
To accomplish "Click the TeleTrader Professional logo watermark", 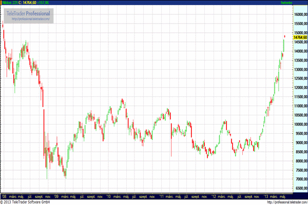I will click(x=29, y=12).
